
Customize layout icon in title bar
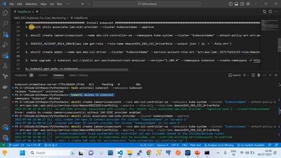click(248, 4)
